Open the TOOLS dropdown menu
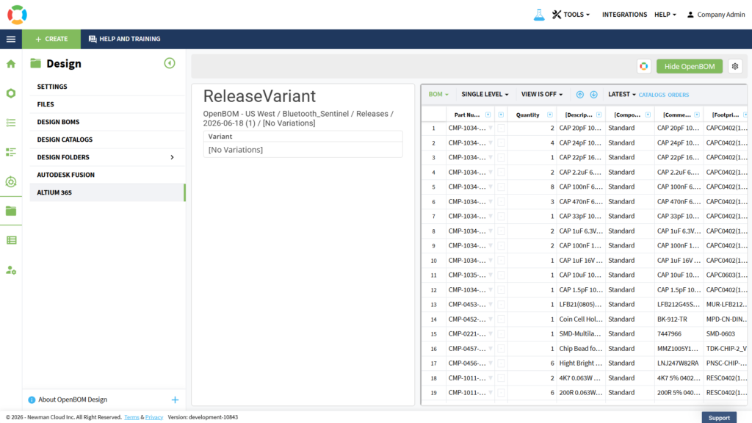This screenshot has height=423, width=752. (x=571, y=15)
